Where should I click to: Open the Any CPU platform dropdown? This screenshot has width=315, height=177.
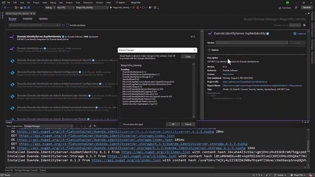click(65, 8)
